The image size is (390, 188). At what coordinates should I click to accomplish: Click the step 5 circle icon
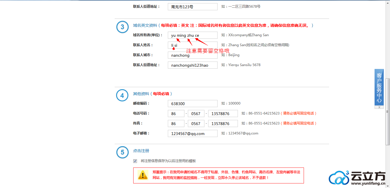pyautogui.click(x=122, y=152)
